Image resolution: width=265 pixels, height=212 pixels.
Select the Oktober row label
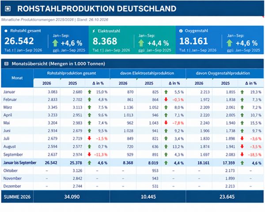pyautogui.click(x=10, y=170)
